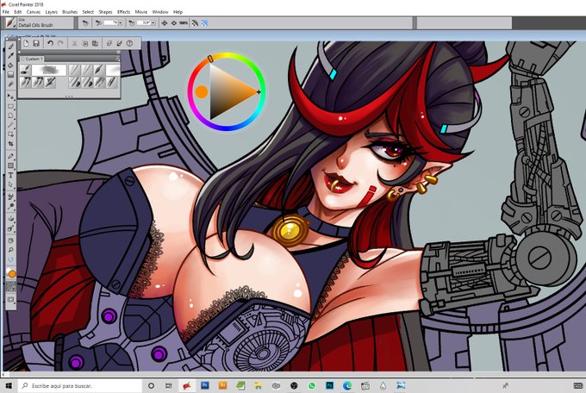Toggle the diagonal-striped icon in property bar

pyautogui.click(x=195, y=22)
